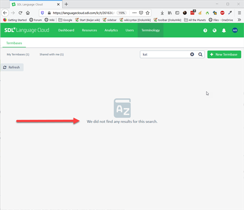Open Start [Beijer.wiki] bookmark
This screenshot has width=244, height=210.
(x=87, y=20)
